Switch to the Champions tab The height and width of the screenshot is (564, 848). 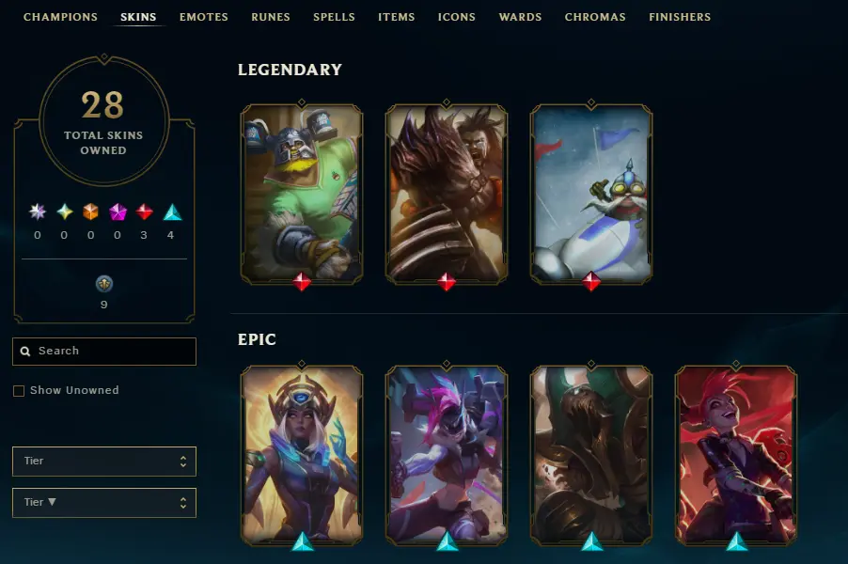click(60, 17)
